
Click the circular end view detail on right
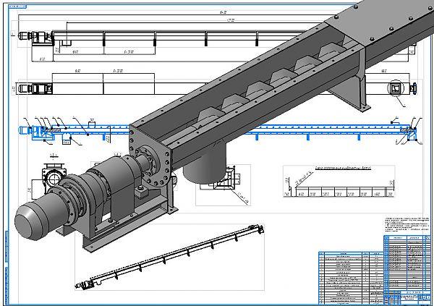[398, 88]
